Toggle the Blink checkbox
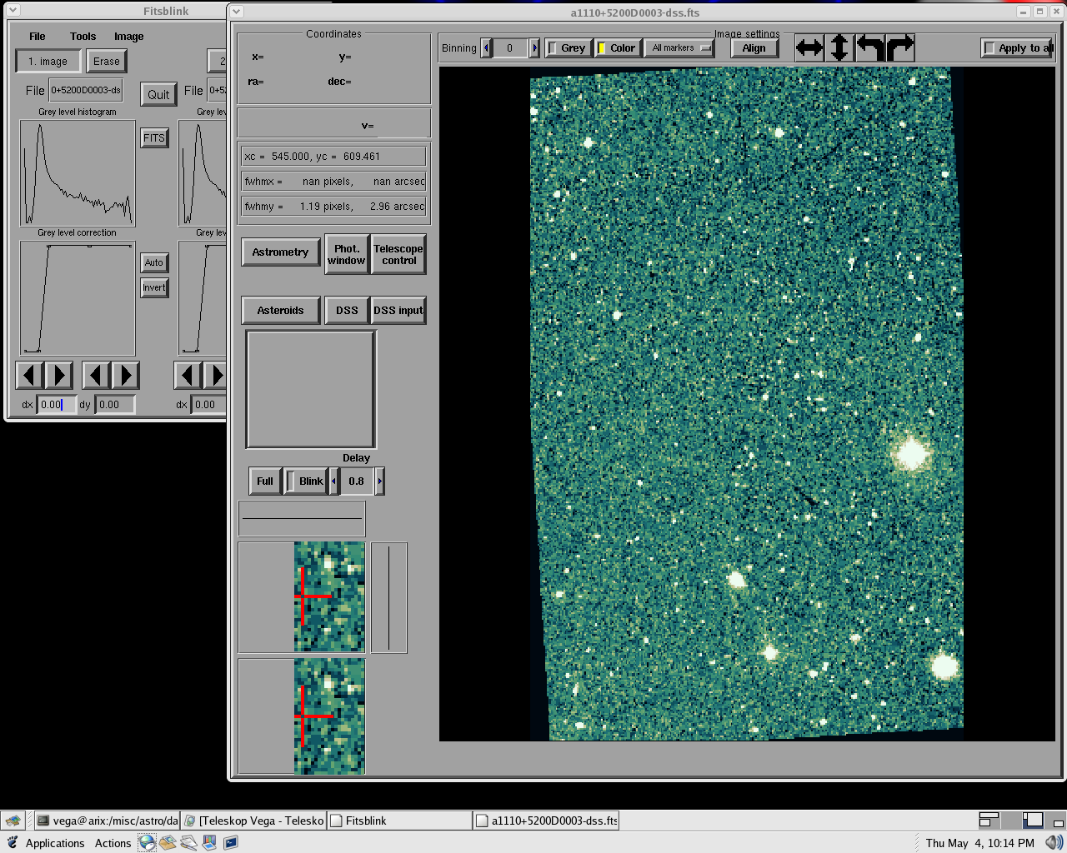 (306, 481)
